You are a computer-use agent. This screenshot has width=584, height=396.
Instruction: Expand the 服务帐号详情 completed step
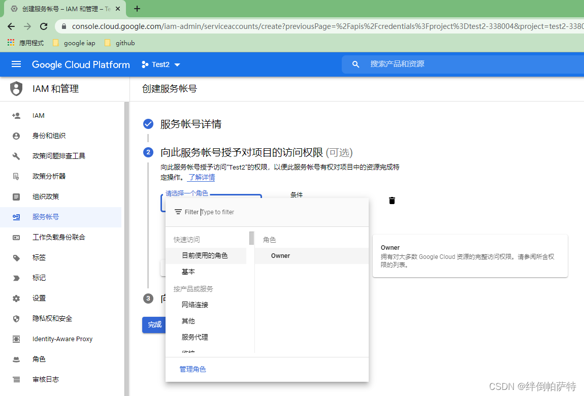click(x=191, y=124)
